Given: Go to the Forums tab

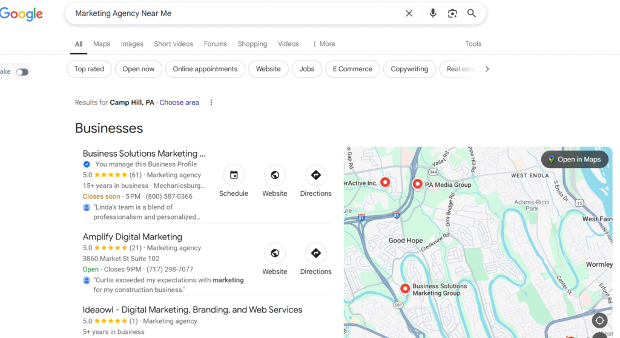Looking at the screenshot, I should (216, 44).
